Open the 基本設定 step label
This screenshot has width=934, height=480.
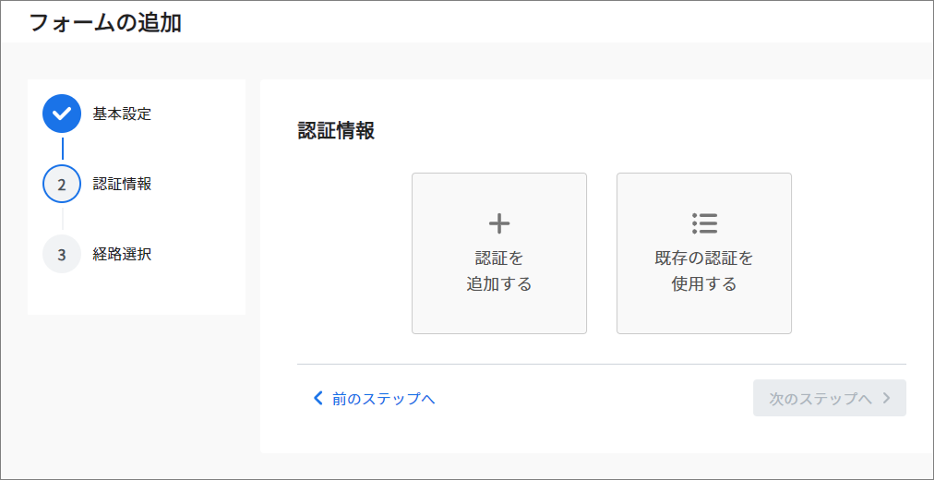coord(122,114)
